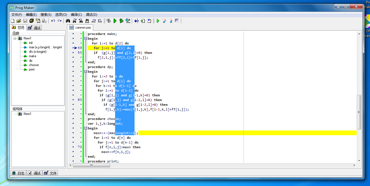The image size is (370, 186).
Task: Click the Step Into debug icon
Action: click(171, 21)
